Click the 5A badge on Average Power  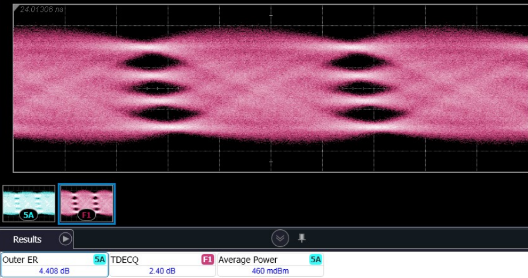[316, 259]
